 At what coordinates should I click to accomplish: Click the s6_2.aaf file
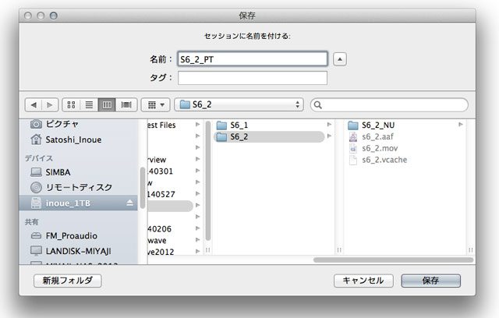(x=405, y=136)
